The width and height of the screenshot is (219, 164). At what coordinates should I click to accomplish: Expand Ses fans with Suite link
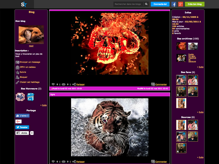pos(201,112)
